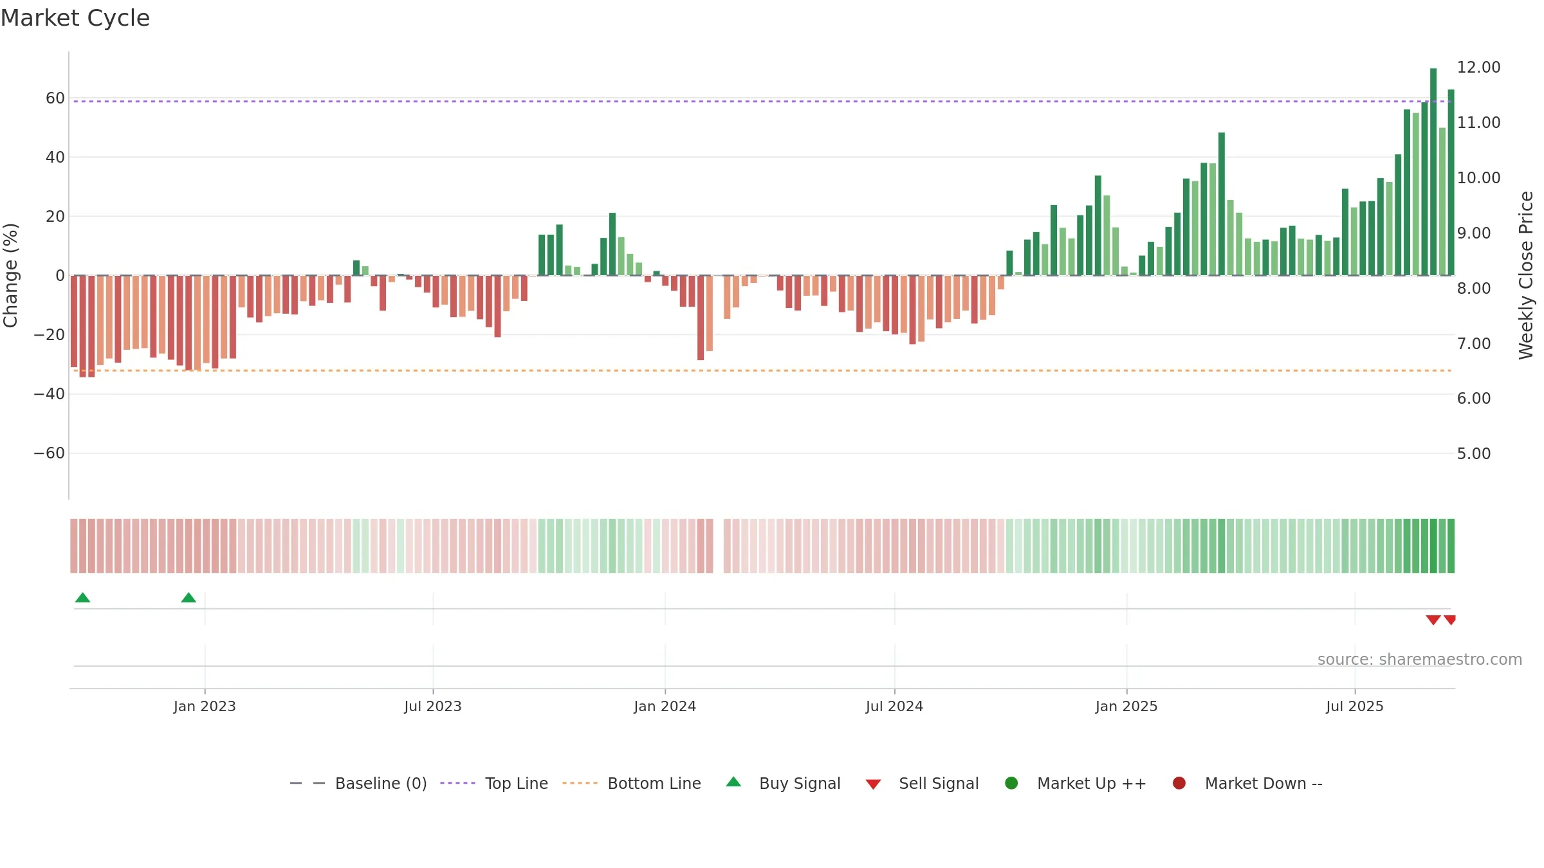Click the first green buy signal triangle on the signal track

(x=82, y=597)
